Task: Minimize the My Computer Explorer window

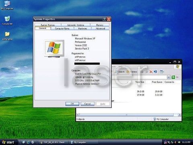Action: coord(170,62)
